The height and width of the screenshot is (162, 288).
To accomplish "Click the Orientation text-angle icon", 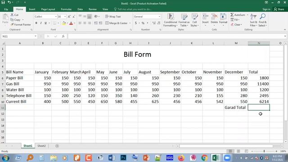I will 96,17.
